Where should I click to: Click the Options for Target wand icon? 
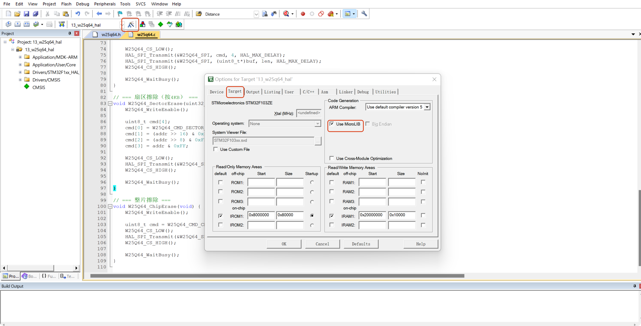[131, 24]
